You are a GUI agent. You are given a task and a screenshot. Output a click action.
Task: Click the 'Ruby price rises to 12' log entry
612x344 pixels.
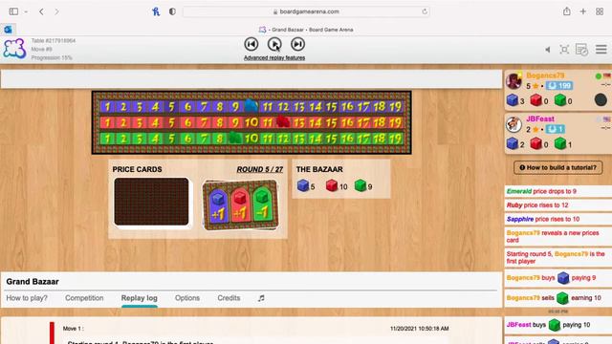pos(558,205)
